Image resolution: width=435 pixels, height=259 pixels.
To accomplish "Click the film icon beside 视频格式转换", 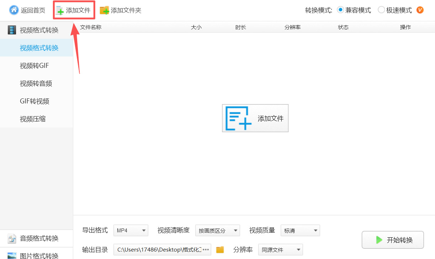I will pos(12,30).
